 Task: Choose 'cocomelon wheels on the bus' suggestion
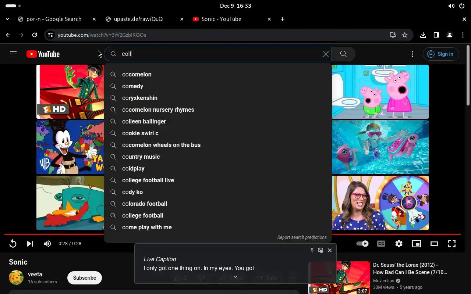tap(218, 145)
